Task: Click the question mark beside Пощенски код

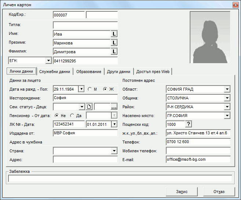Action: [x=189, y=124]
